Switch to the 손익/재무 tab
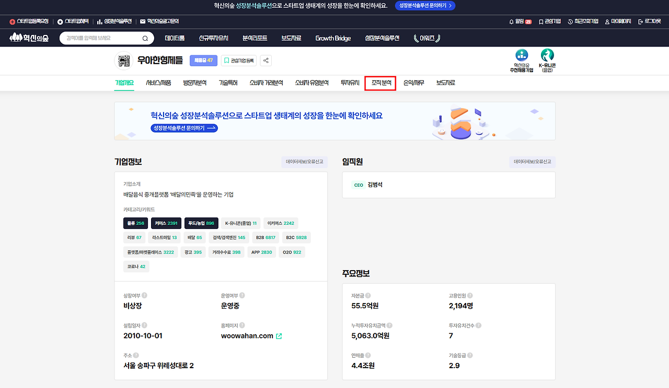This screenshot has height=388, width=669. click(x=414, y=82)
